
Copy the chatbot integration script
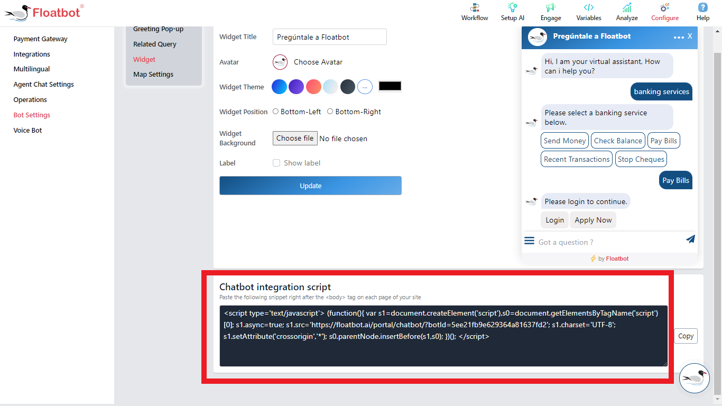(686, 336)
